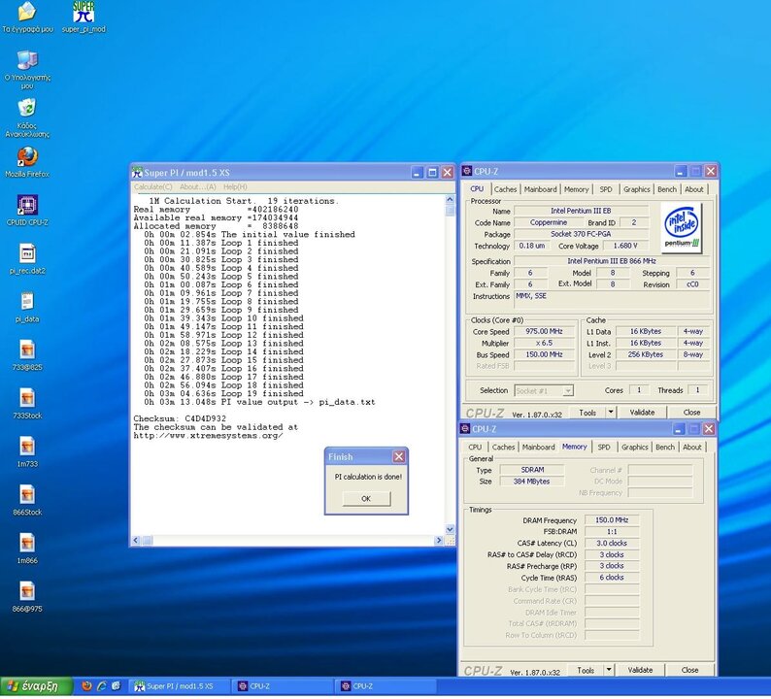
Task: Activate the first CPU-Z taskbar button
Action: 284,686
